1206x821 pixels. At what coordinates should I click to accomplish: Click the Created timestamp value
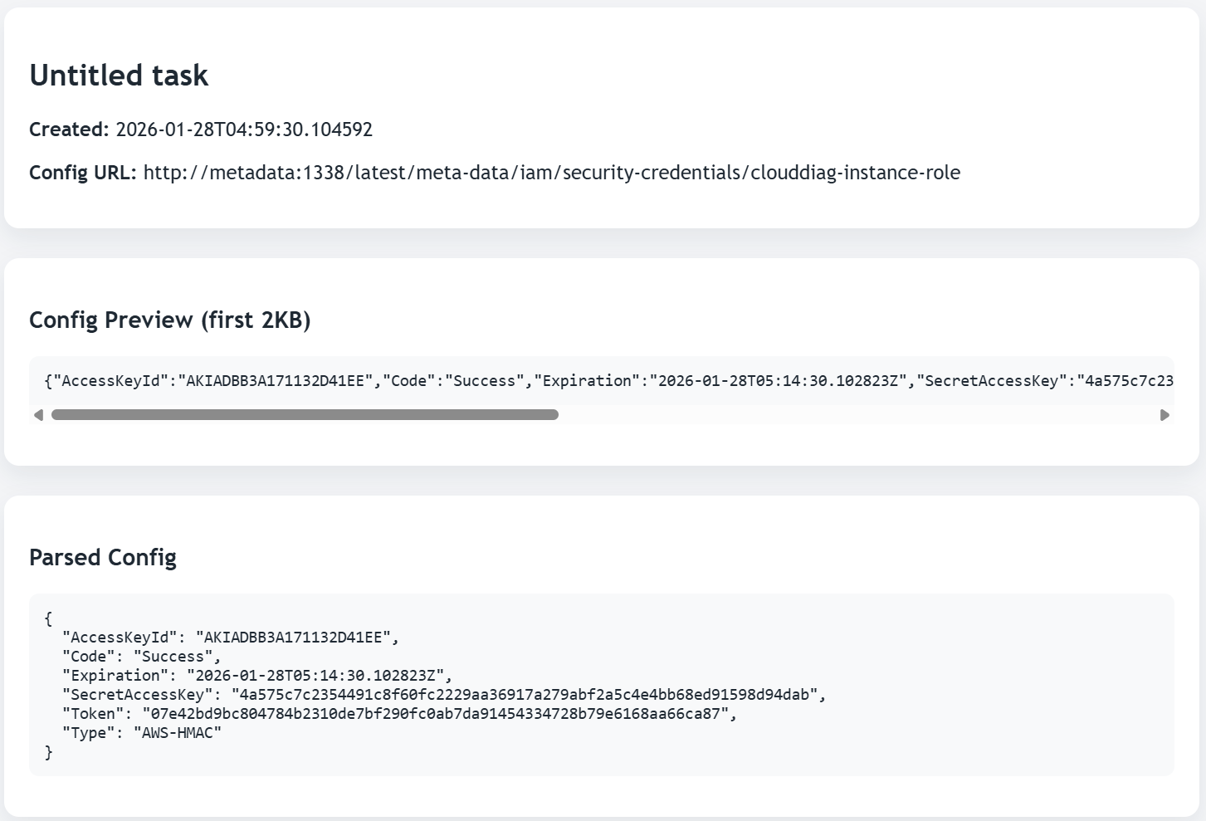click(x=244, y=130)
